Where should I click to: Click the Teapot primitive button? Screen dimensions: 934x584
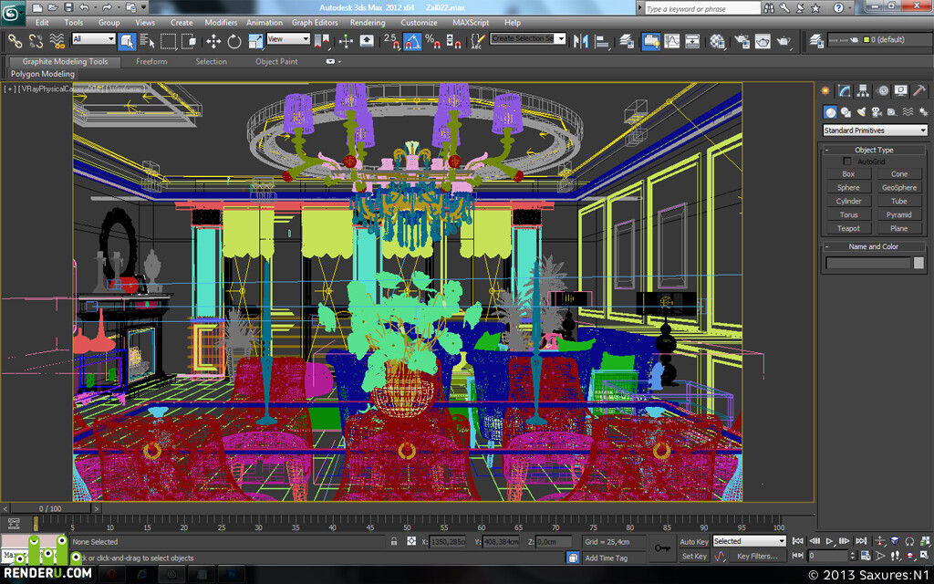[848, 229]
